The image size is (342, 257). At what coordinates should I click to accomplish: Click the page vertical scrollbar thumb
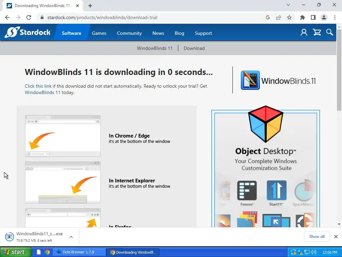[339, 70]
